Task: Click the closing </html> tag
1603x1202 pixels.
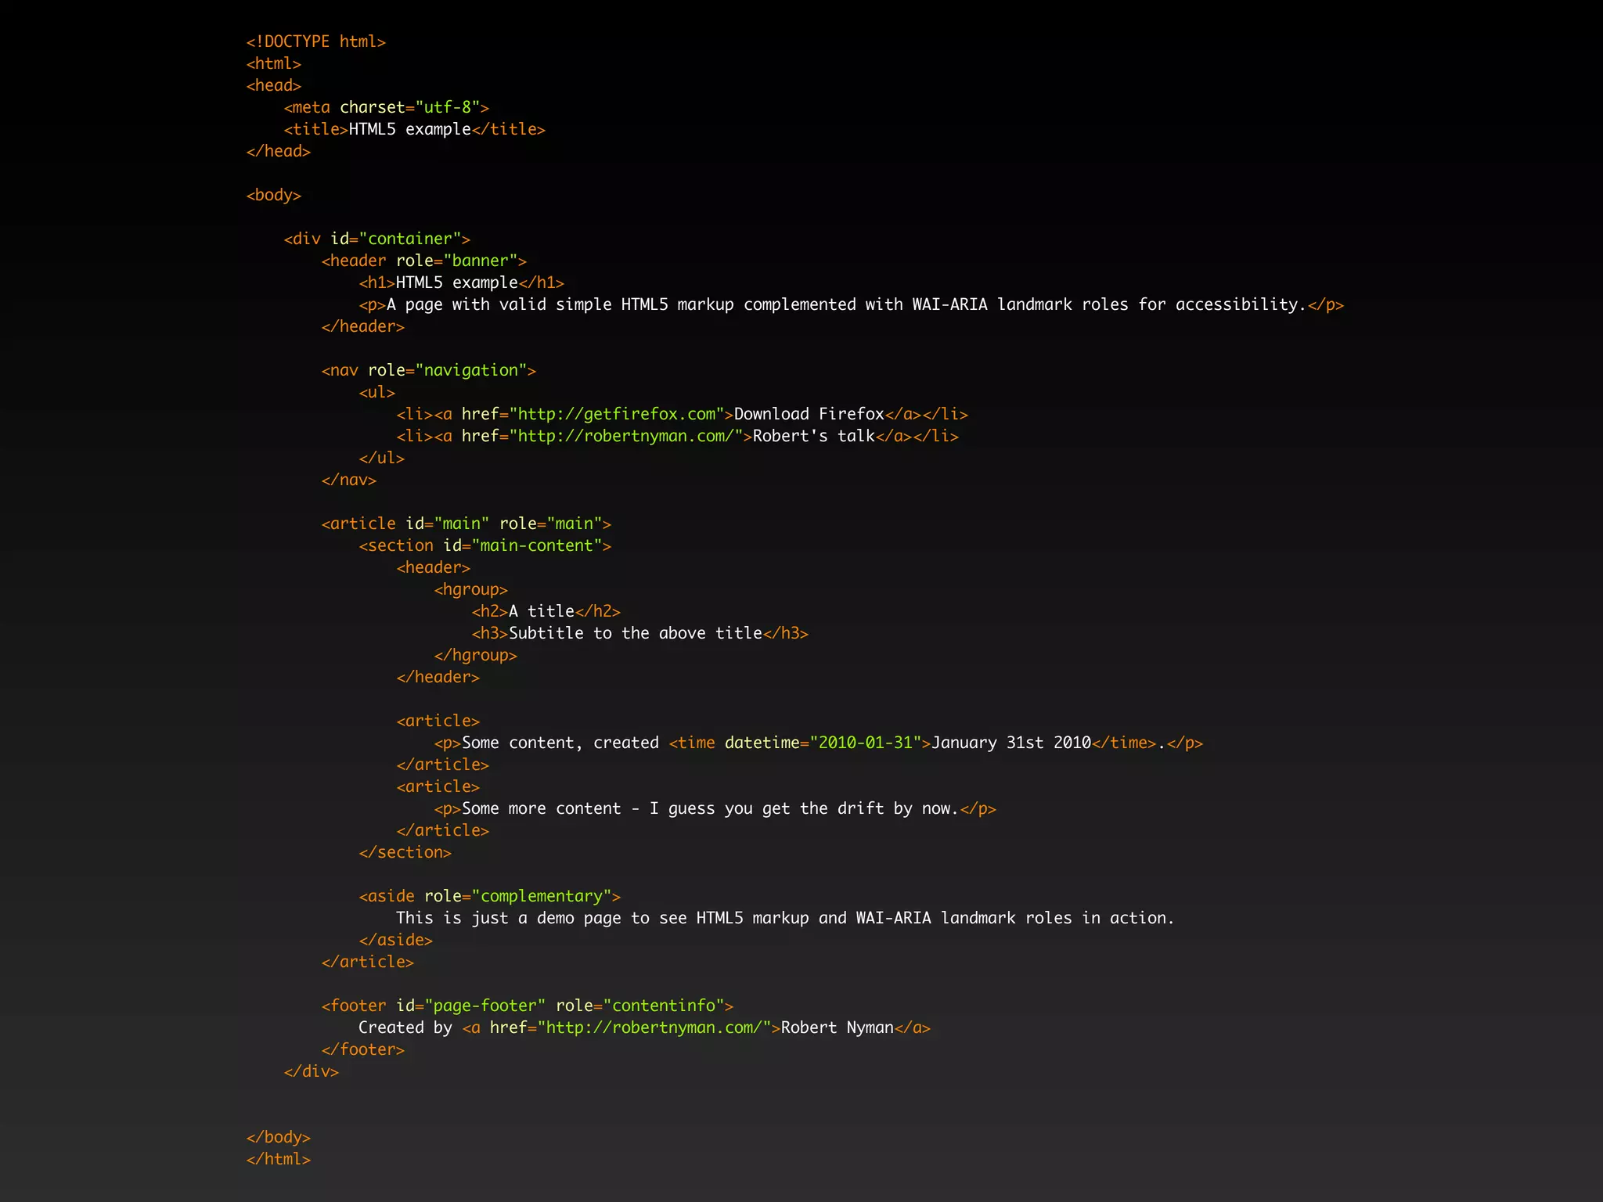Action: click(x=279, y=1159)
